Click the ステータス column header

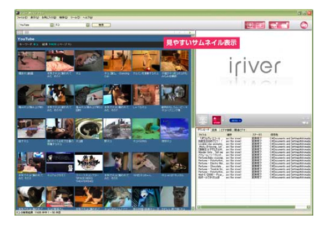(x=259, y=134)
